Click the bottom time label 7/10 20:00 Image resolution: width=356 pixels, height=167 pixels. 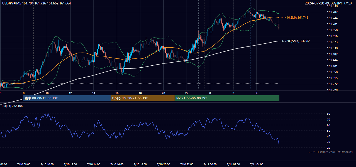click(x=163, y=164)
